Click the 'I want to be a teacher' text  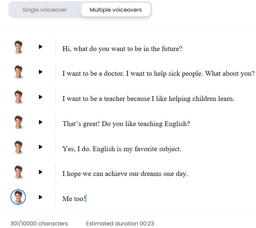(x=148, y=98)
